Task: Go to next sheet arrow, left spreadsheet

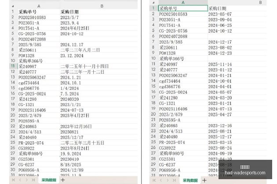Action: coord(26,180)
